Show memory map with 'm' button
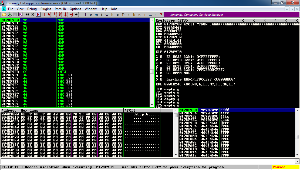This screenshot has width=300, height=170. (96, 15)
